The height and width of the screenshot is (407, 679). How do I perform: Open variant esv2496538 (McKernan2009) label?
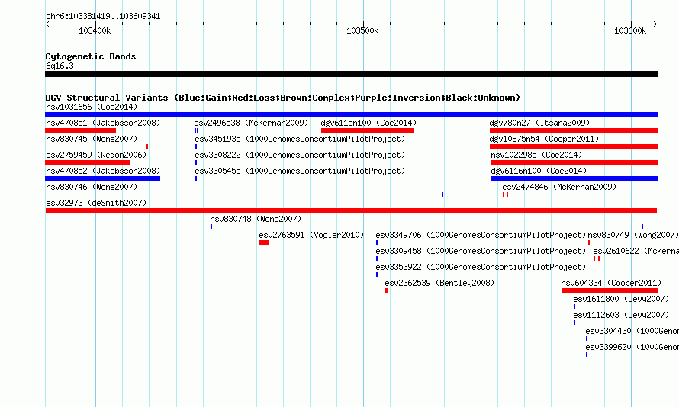click(251, 123)
